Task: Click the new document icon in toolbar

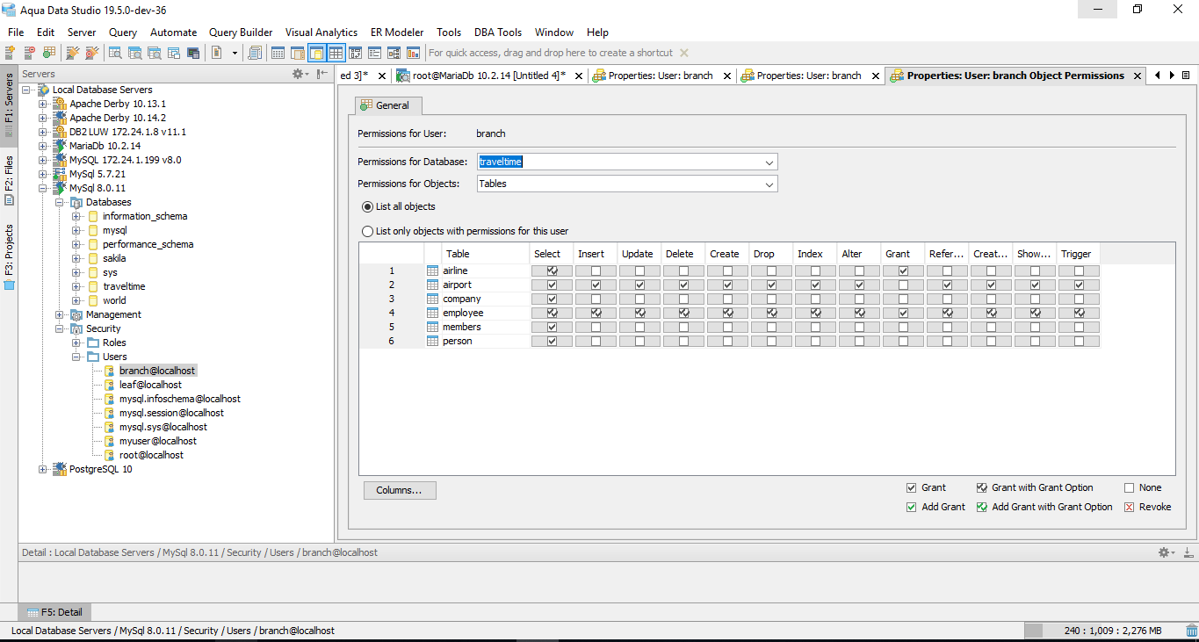Action: click(x=217, y=53)
